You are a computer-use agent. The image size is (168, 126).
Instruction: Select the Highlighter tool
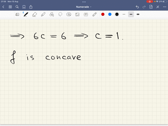43,14
